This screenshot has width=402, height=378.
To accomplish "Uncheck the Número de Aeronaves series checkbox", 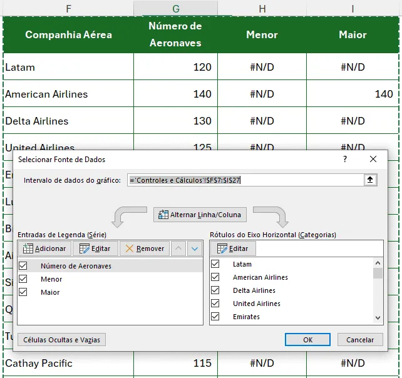I will coord(23,266).
